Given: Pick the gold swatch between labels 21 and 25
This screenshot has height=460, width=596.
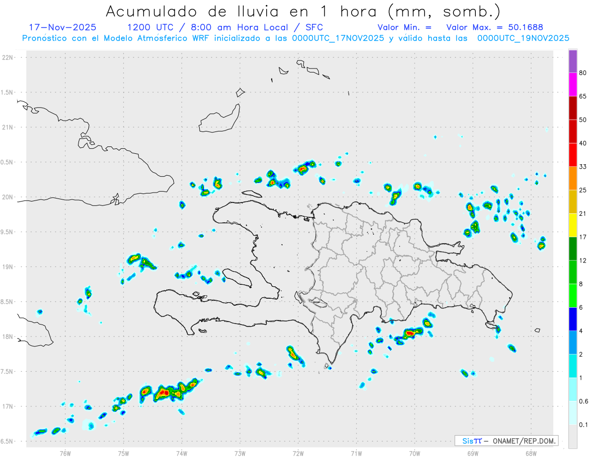Looking at the screenshot, I should coord(573,201).
